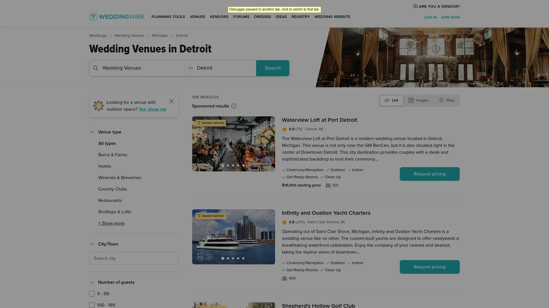Switch to Images view
The height and width of the screenshot is (308, 549).
(x=418, y=100)
